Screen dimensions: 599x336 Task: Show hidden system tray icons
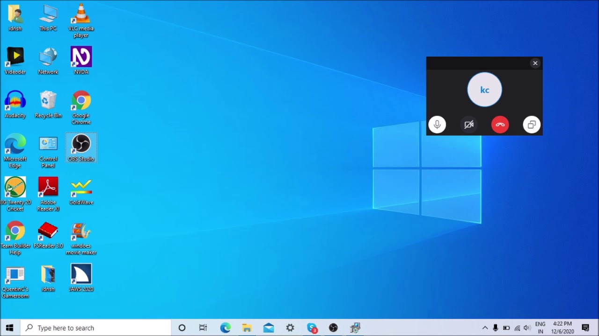[485, 328]
